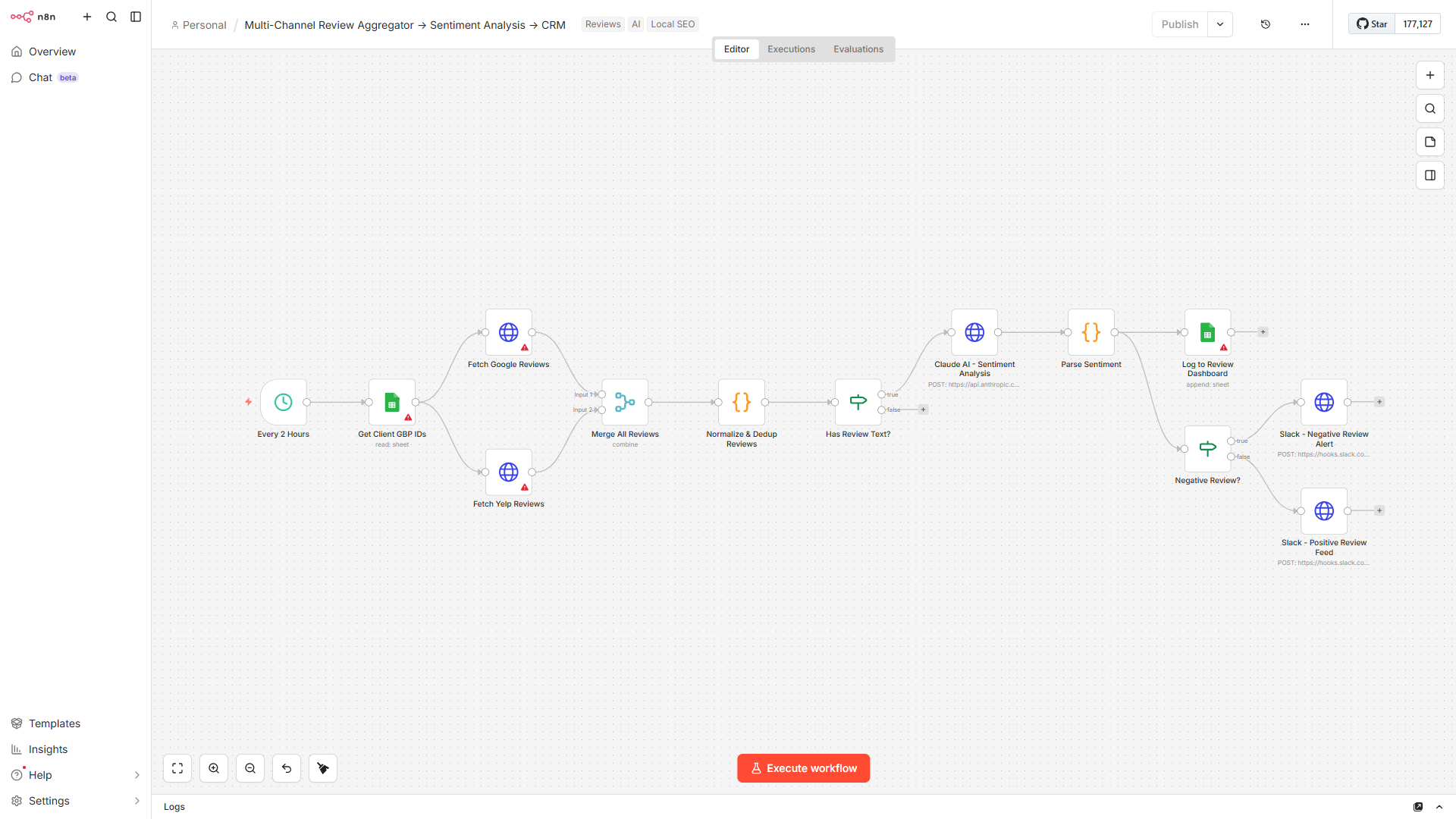Search the canvas using the magnifier icon
This screenshot has width=1456, height=819.
[1430, 108]
